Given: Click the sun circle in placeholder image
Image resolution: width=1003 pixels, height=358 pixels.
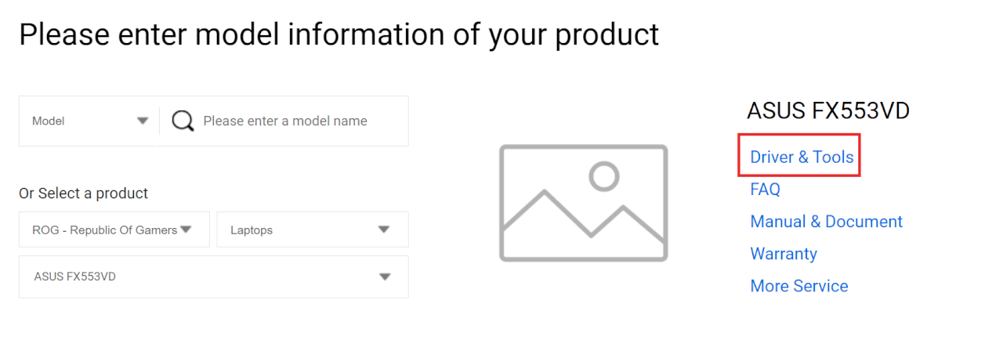Looking at the screenshot, I should click(603, 176).
